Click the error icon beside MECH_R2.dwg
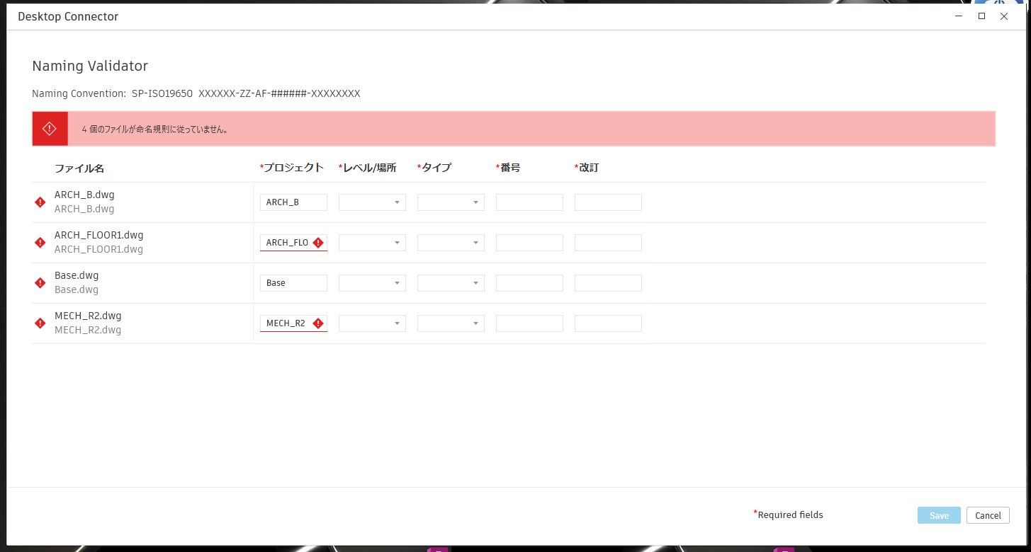The width and height of the screenshot is (1031, 552). 40,323
